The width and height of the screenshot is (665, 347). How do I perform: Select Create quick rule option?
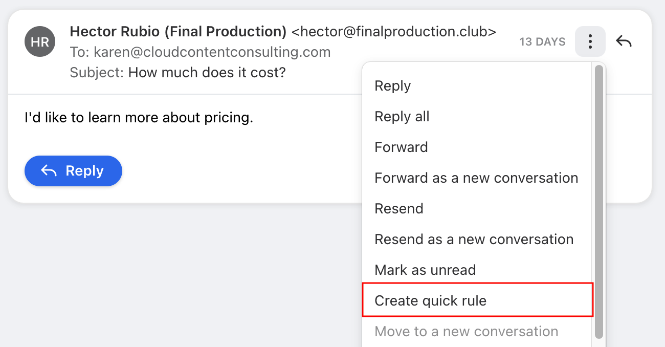point(477,300)
